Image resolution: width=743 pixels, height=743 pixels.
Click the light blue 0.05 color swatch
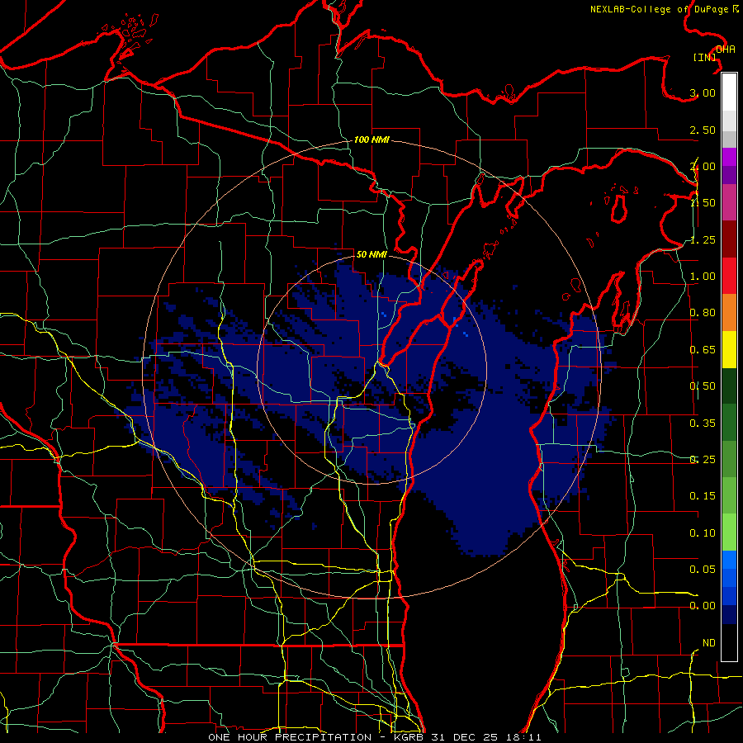(729, 560)
